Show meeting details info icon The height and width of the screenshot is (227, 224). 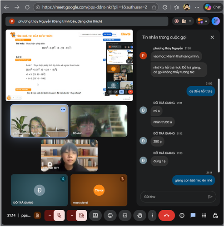pos(182,216)
